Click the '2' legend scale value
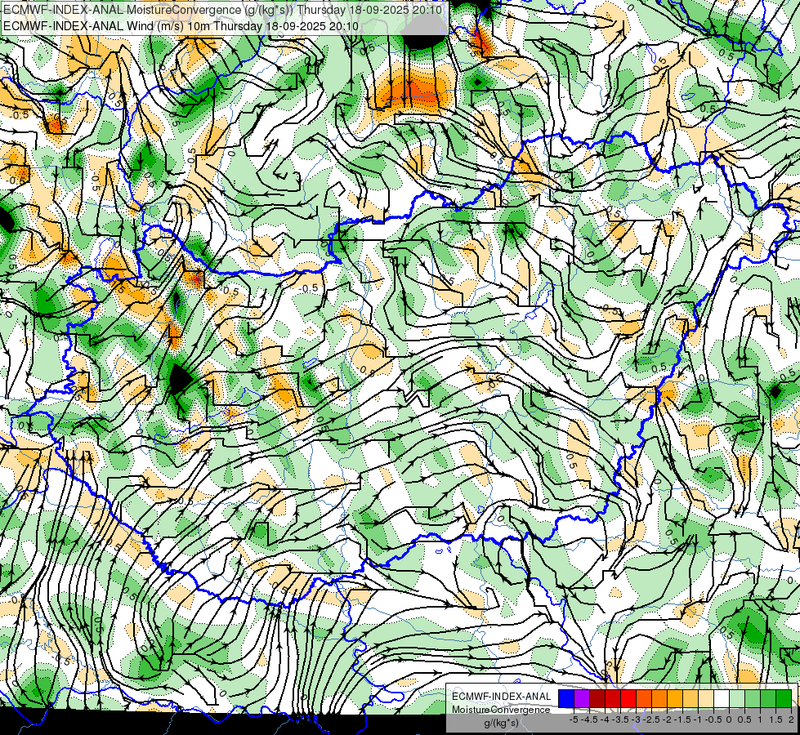This screenshot has width=800, height=735. pyautogui.click(x=791, y=719)
